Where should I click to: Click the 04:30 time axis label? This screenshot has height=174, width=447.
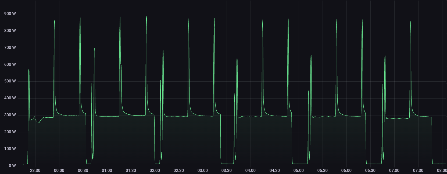(x=274, y=171)
